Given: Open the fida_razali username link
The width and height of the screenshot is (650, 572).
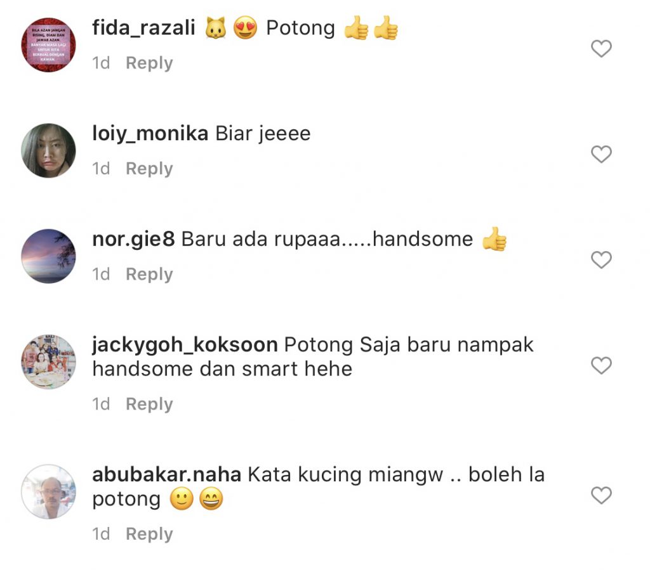Looking at the screenshot, I should point(143,28).
